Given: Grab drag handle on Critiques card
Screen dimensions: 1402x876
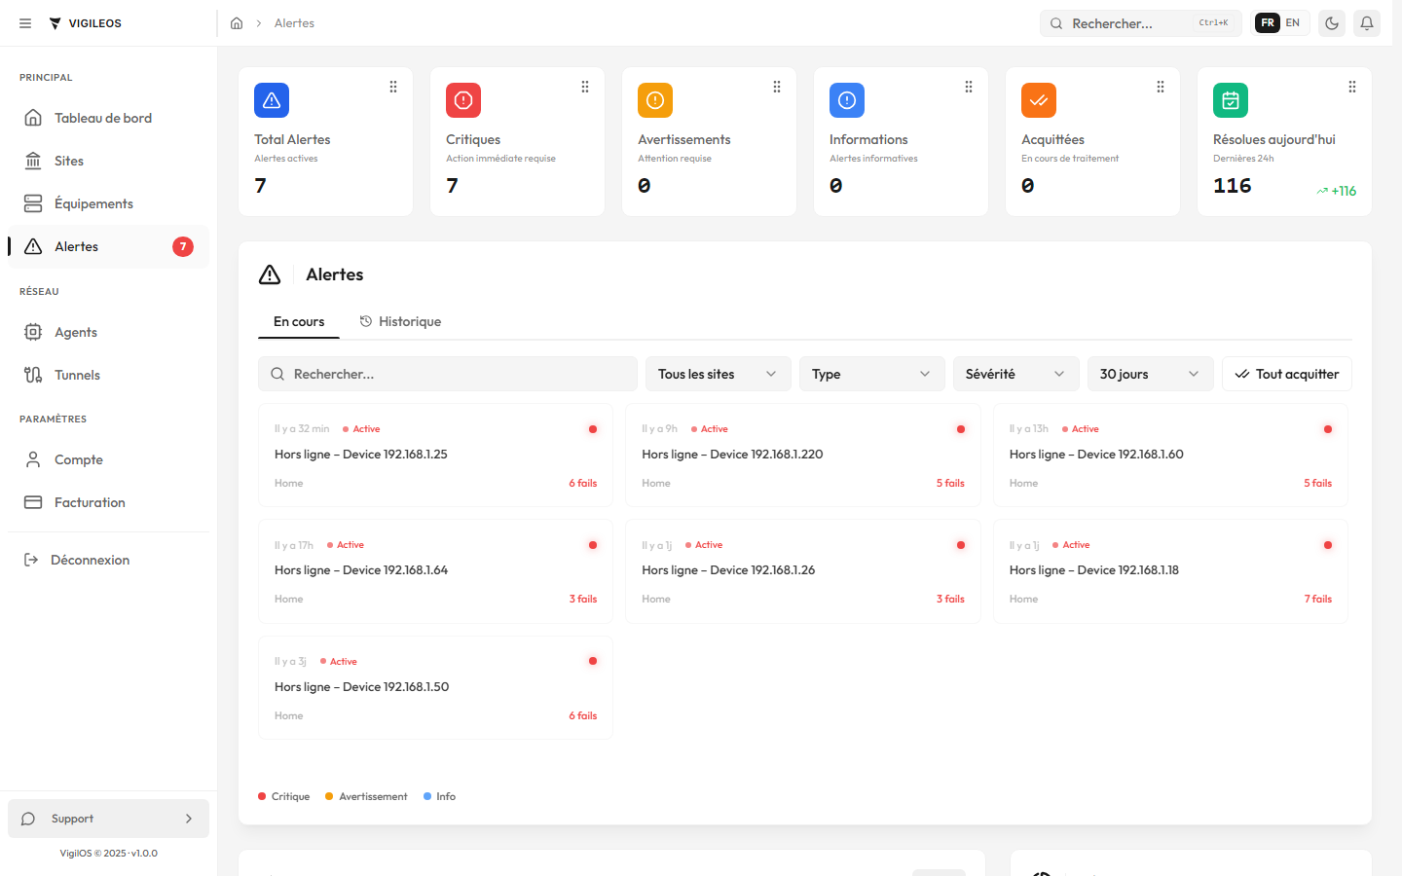Looking at the screenshot, I should click(x=585, y=87).
